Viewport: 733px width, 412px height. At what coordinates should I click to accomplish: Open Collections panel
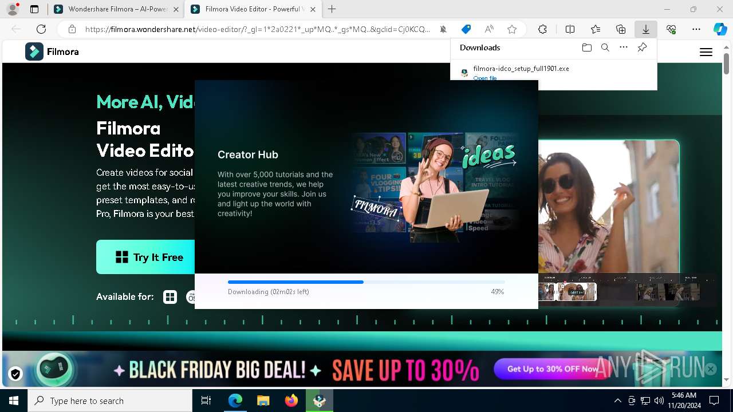coord(621,29)
